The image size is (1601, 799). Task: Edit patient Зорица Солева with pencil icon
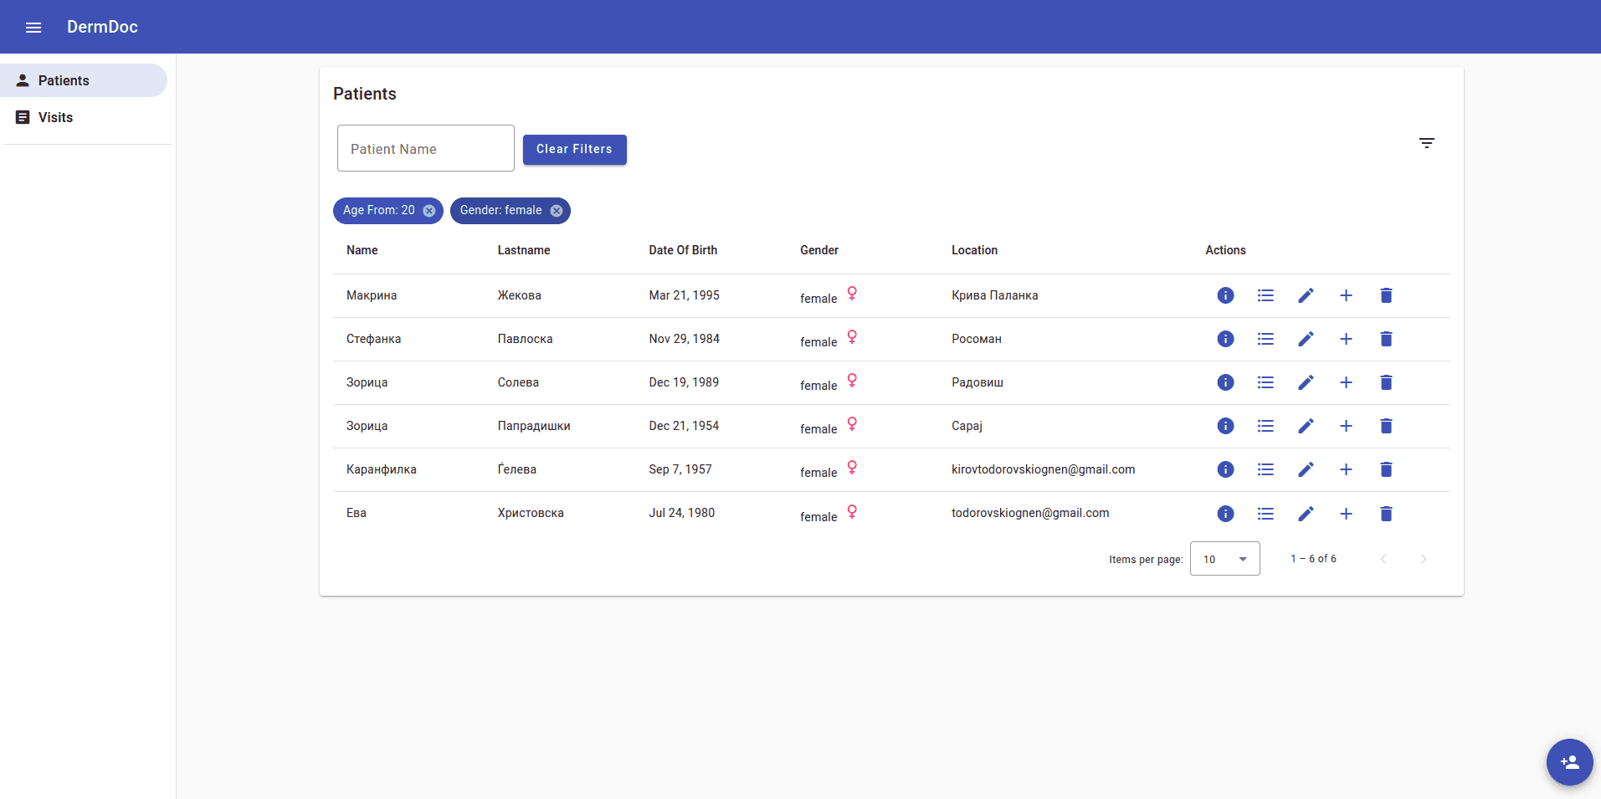point(1306,382)
